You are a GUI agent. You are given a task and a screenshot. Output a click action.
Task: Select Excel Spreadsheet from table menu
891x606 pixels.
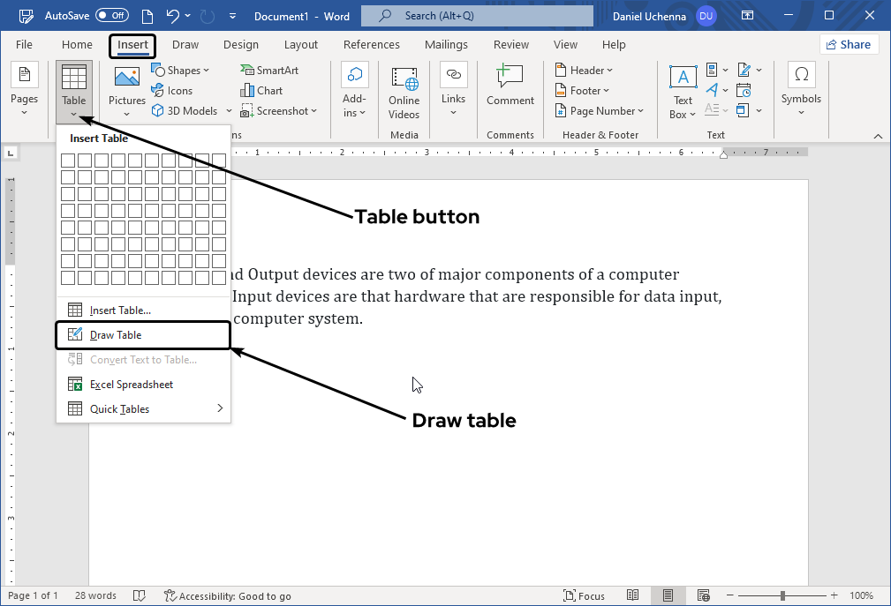point(131,385)
